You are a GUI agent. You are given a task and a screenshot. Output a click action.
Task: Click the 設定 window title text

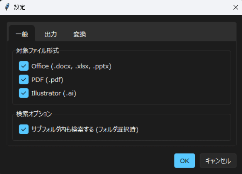point(20,7)
